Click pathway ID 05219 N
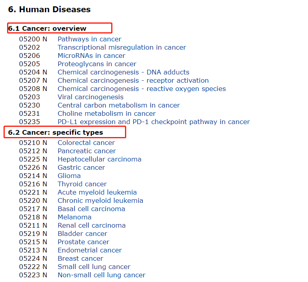Image resolution: width=308 pixels, height=282 pixels. pos(33,234)
